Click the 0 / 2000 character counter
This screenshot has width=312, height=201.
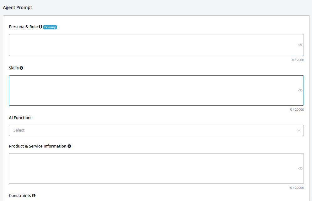point(298,60)
